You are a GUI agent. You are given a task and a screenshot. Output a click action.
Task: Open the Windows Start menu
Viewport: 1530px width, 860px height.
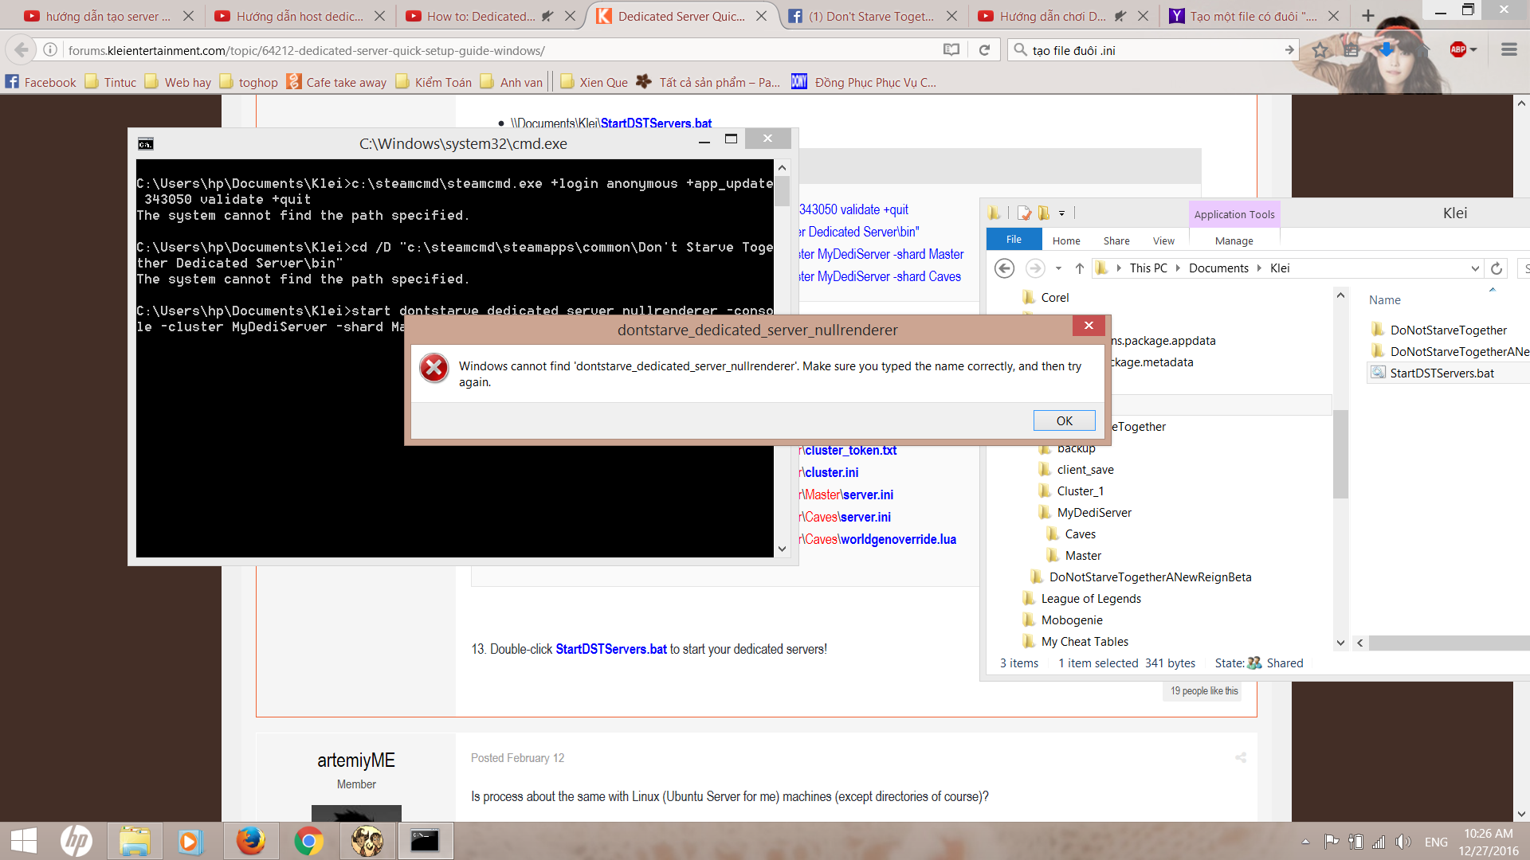click(24, 841)
